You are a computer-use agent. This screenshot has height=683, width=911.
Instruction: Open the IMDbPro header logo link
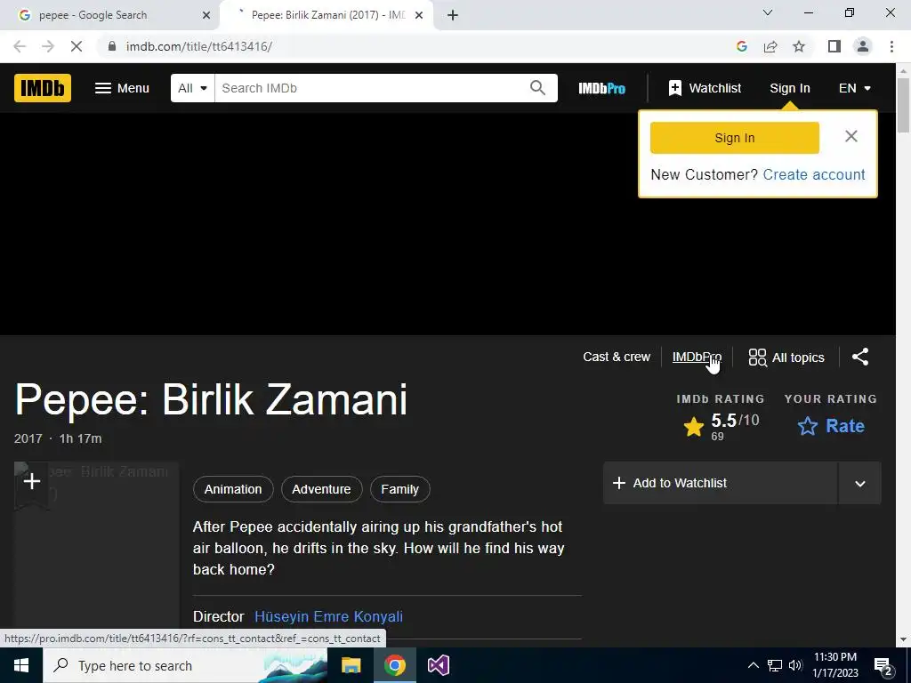pos(602,88)
